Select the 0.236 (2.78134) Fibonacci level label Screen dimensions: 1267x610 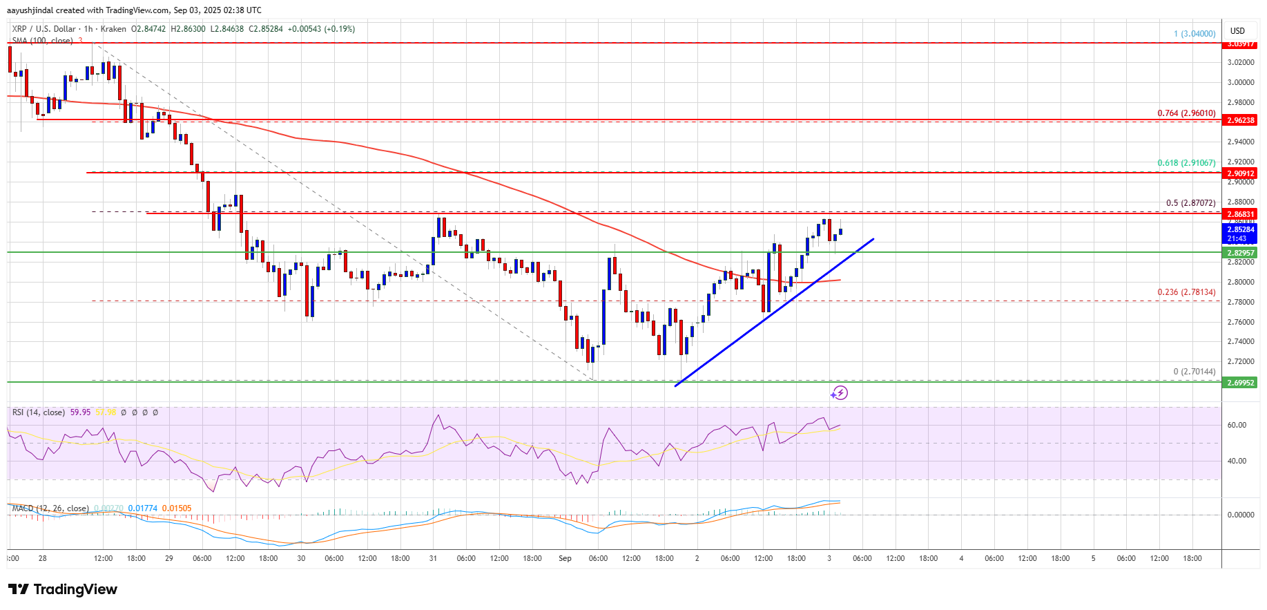pyautogui.click(x=1186, y=292)
